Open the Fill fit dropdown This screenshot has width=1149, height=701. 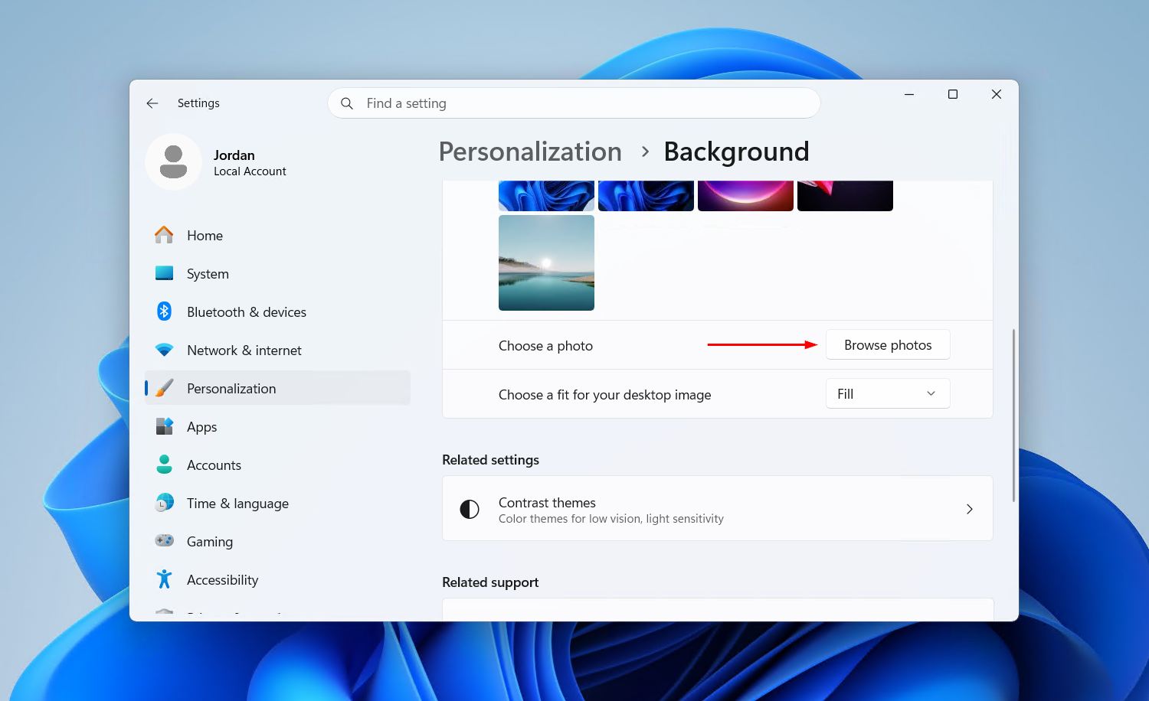click(888, 394)
